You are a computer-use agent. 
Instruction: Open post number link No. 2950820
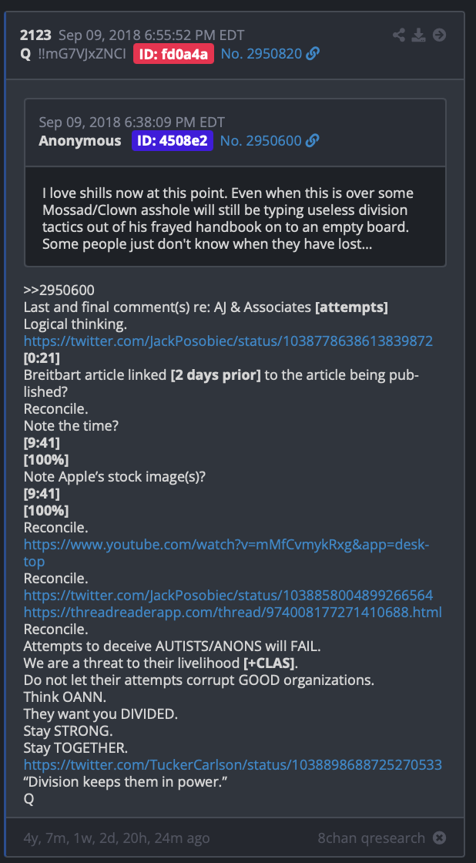[261, 54]
